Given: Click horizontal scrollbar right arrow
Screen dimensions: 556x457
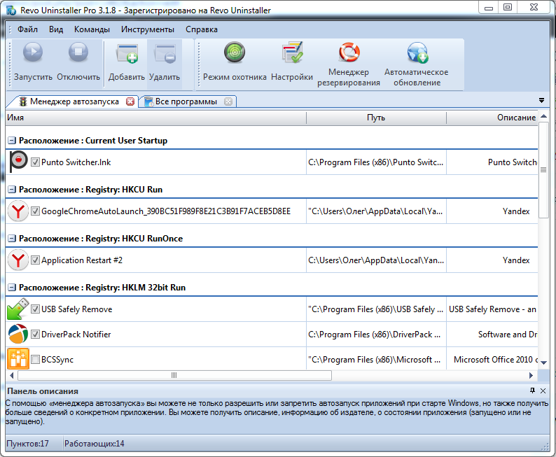Looking at the screenshot, I should pyautogui.click(x=531, y=375).
